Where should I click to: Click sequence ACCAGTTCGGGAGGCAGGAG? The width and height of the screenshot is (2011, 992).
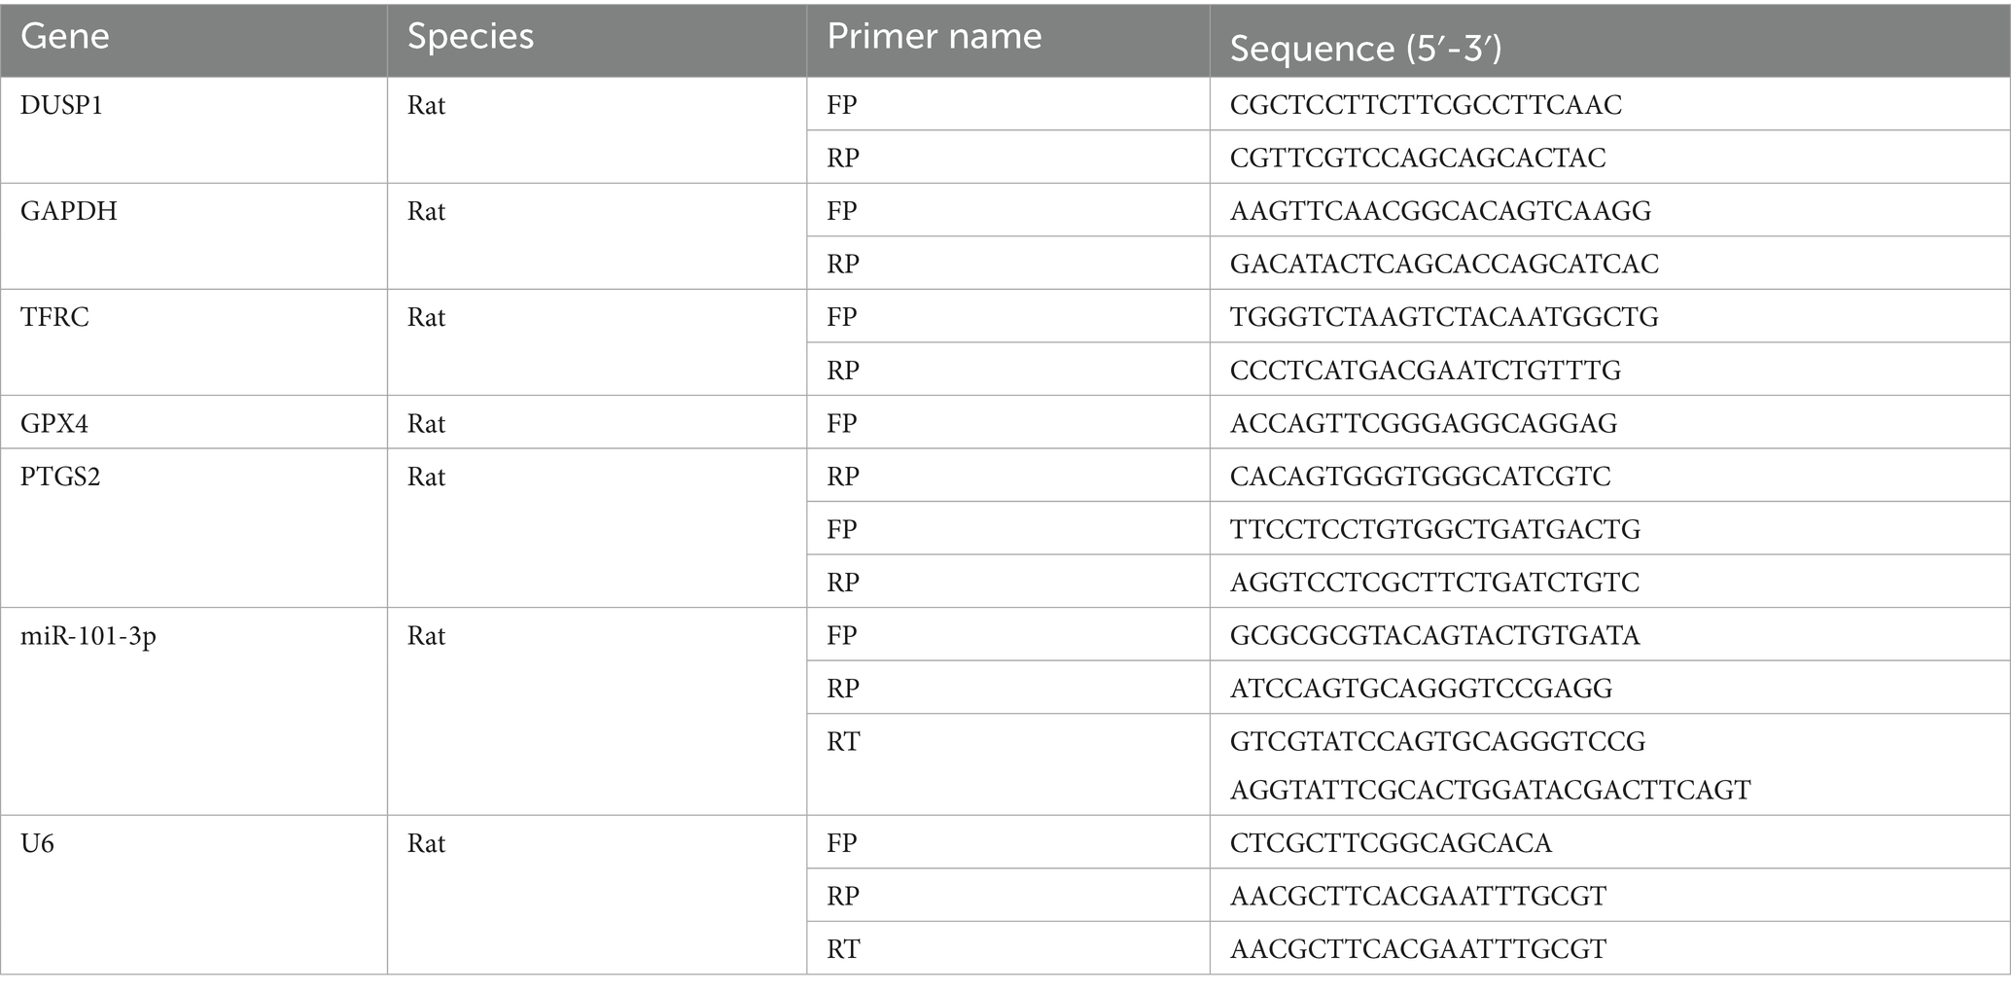click(1424, 423)
